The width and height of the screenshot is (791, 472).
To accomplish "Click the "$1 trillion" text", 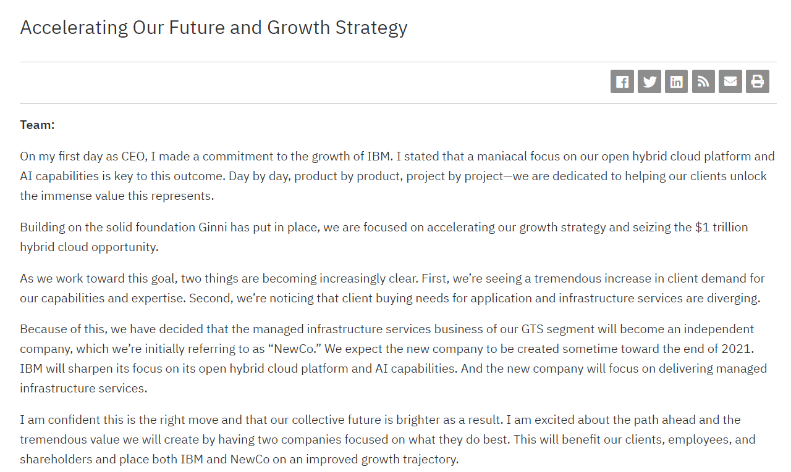I will [721, 227].
